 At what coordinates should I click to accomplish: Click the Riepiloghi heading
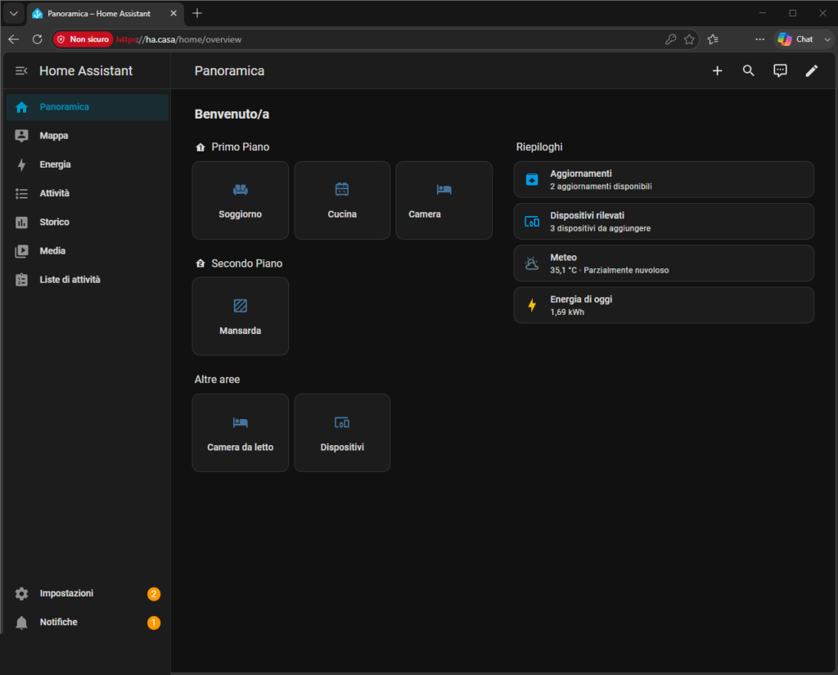539,147
